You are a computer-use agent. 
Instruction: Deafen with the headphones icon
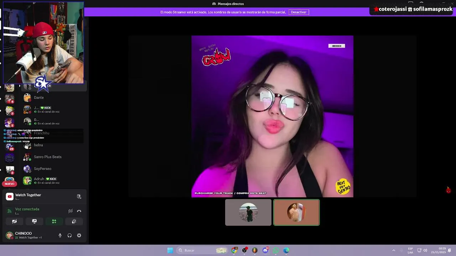(69, 235)
